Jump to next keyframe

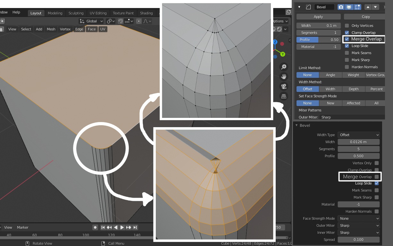point(129,227)
